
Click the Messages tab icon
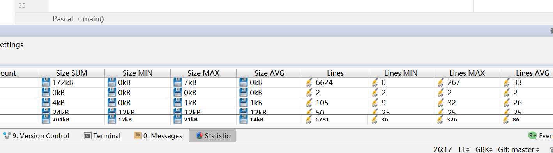pos(138,135)
